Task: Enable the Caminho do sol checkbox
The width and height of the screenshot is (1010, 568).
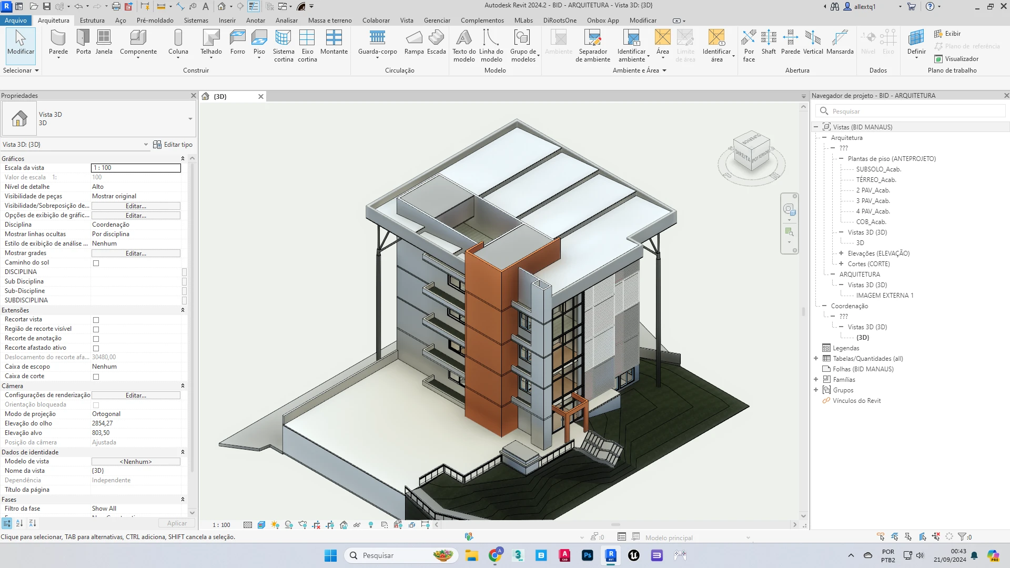Action: coord(96,263)
